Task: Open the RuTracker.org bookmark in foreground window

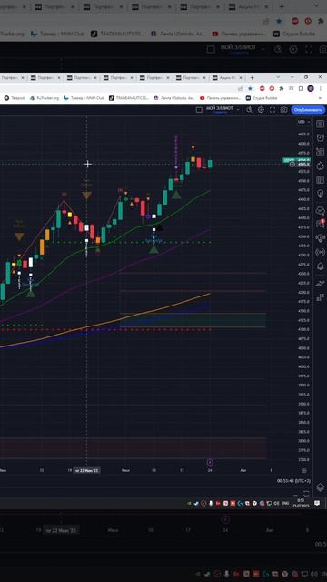Action: click(x=45, y=98)
